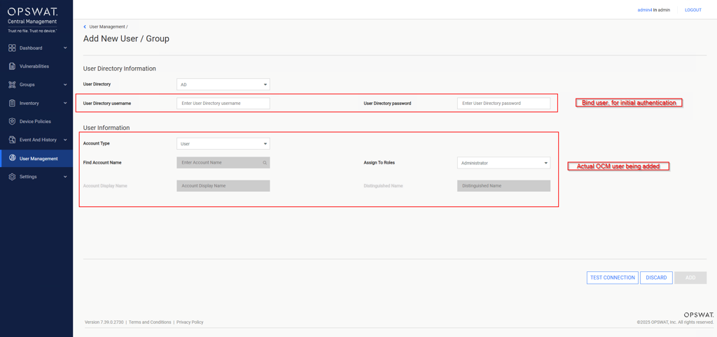This screenshot has height=337, width=717.
Task: Click the User Management icon
Action: [x=13, y=159]
